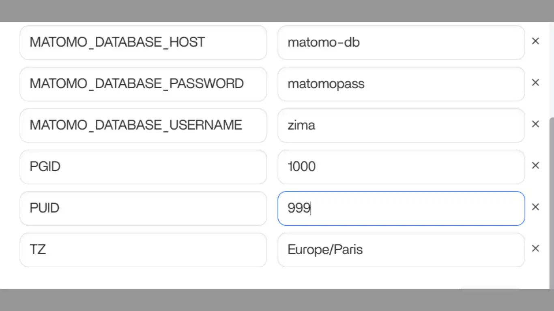Image resolution: width=554 pixels, height=311 pixels.
Task: Edit the zima username value field
Action: tap(401, 126)
